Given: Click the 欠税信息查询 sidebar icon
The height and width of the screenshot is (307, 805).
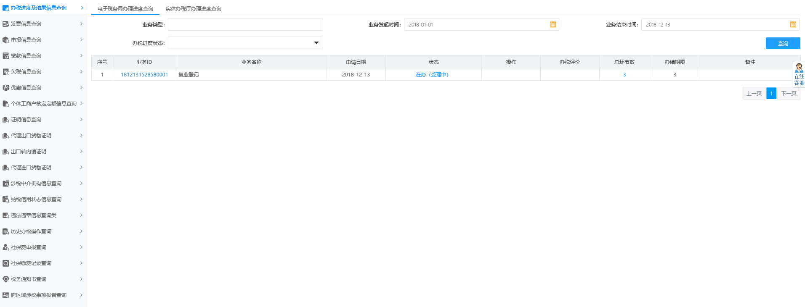Looking at the screenshot, I should pyautogui.click(x=5, y=72).
